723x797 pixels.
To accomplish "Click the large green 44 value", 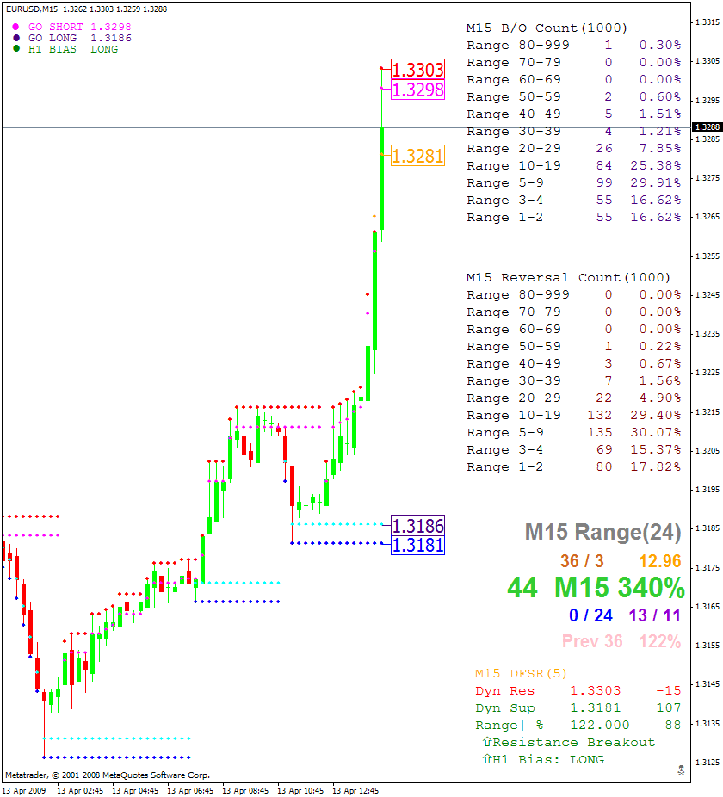I will pyautogui.click(x=522, y=588).
